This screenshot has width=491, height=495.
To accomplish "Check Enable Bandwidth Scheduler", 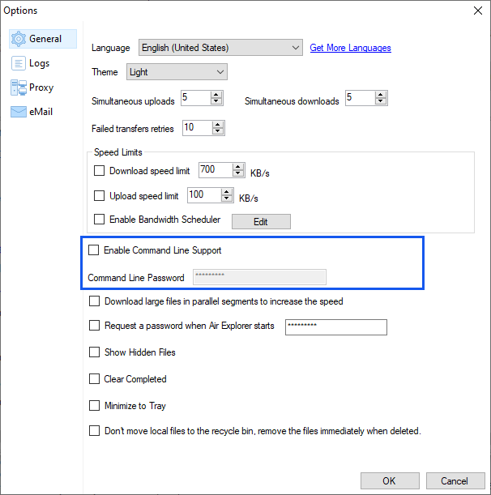I will coord(99,219).
